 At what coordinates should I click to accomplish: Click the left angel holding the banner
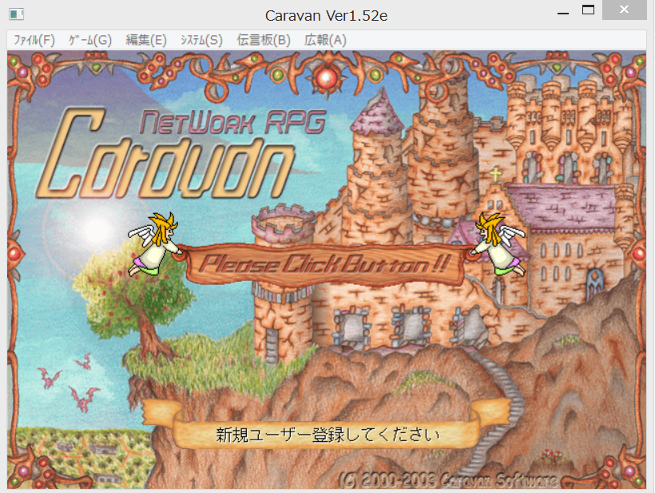(154, 243)
